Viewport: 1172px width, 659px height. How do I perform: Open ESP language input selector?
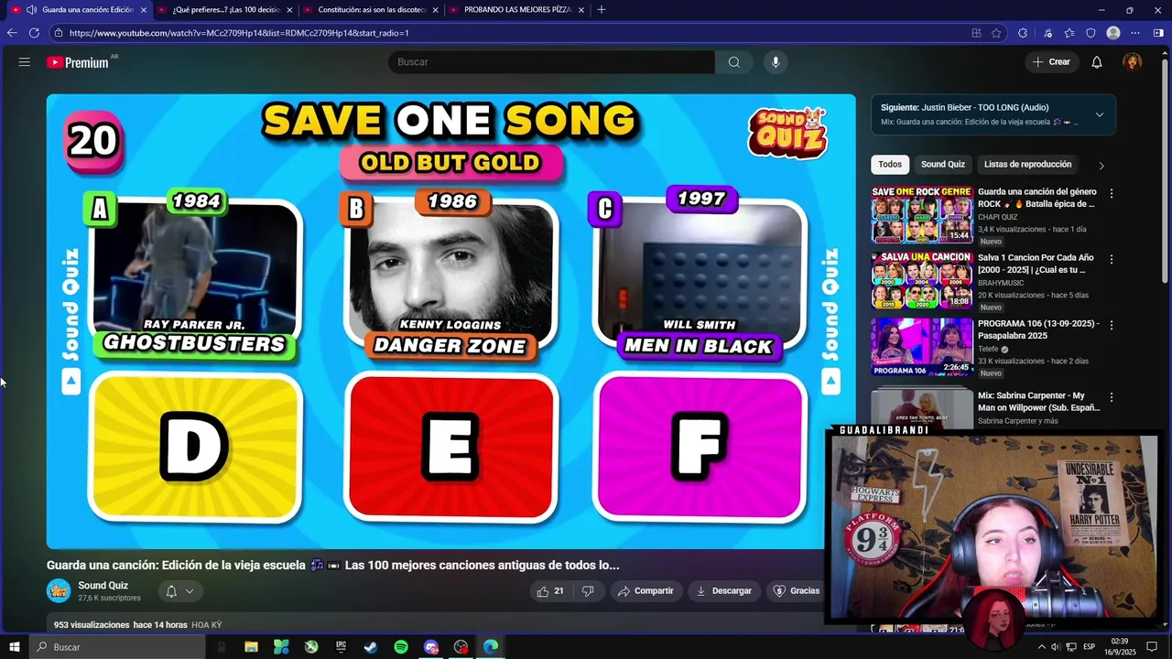click(x=1090, y=647)
